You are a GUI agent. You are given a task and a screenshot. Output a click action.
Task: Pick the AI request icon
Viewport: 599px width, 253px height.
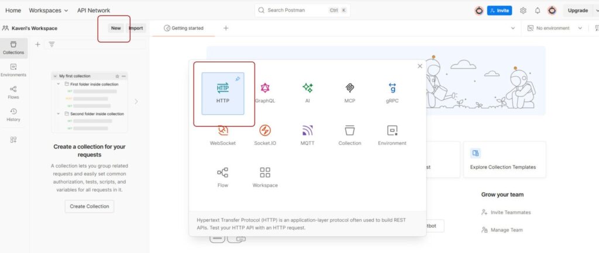point(308,88)
